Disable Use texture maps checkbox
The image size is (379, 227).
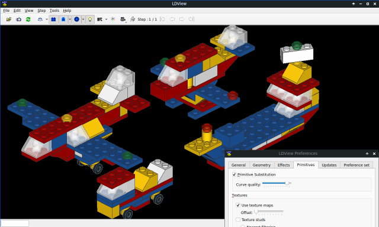pos(238,205)
